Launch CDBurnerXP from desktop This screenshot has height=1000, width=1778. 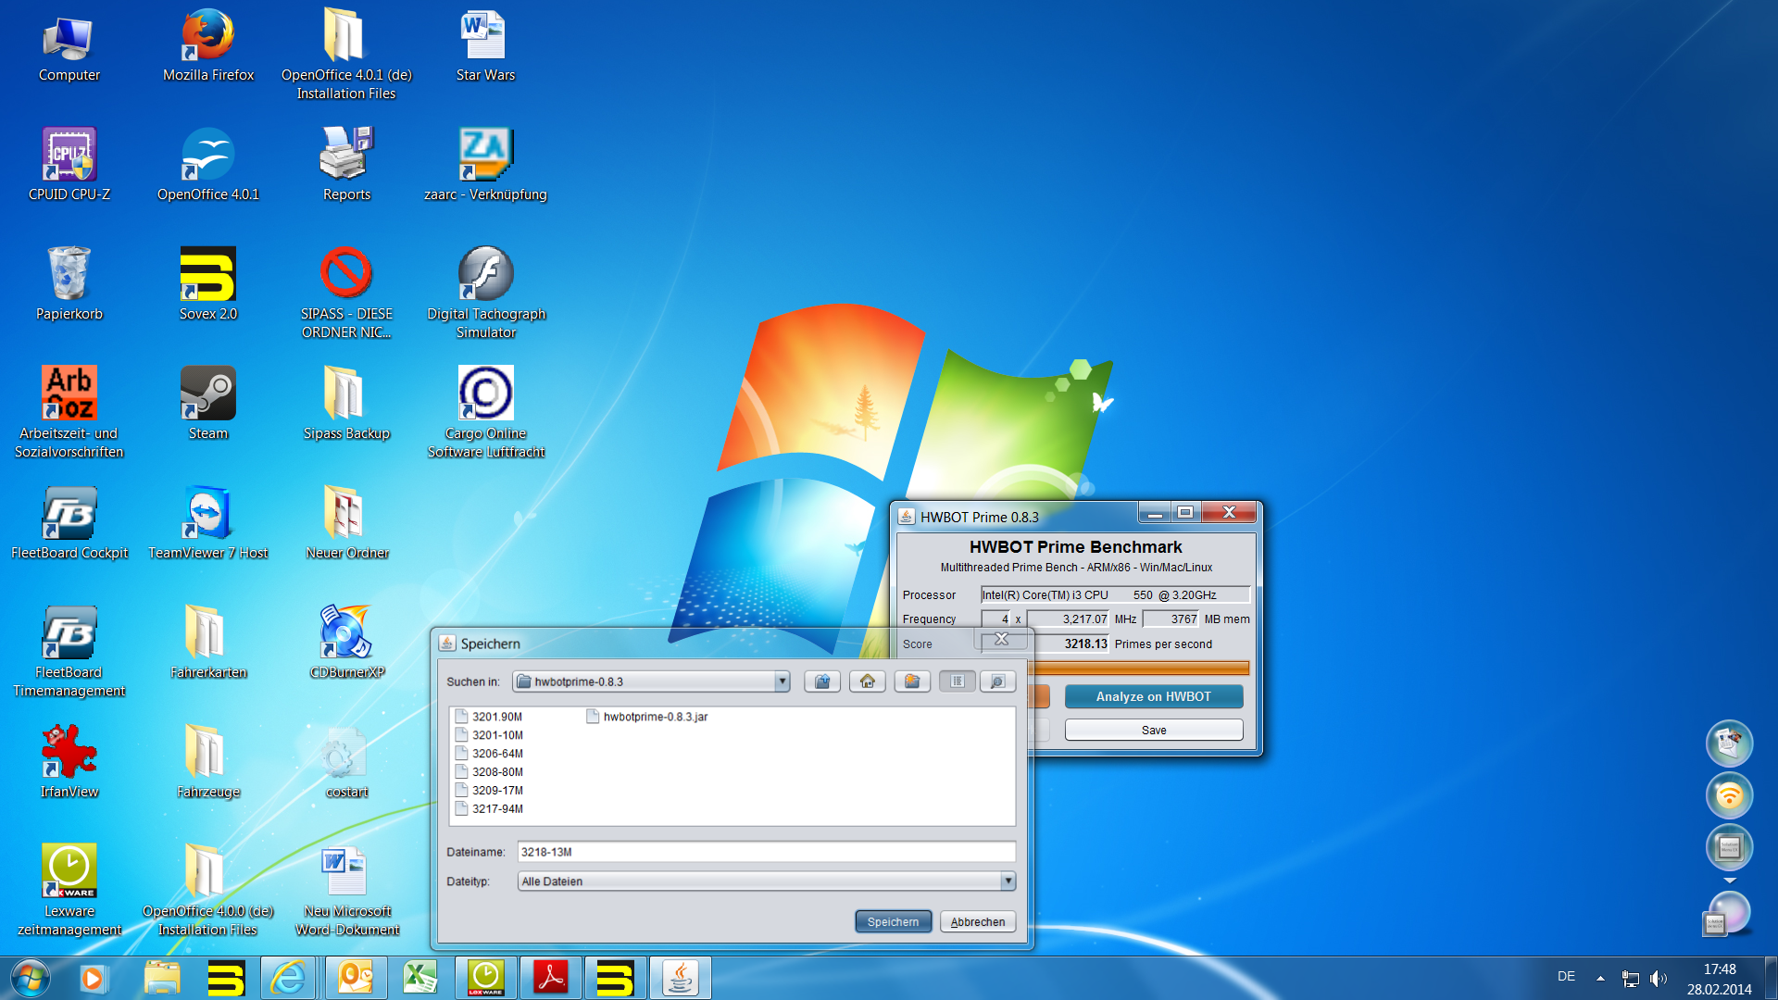[x=346, y=643]
